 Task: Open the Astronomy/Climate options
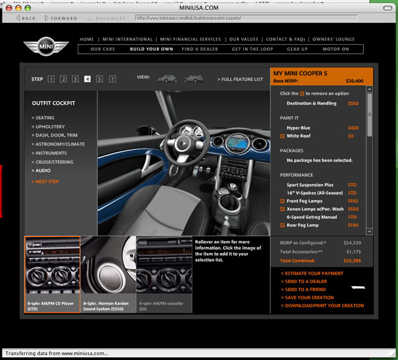(x=59, y=144)
